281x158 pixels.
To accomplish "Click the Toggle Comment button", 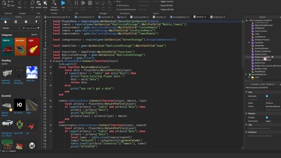I will point(167,1).
